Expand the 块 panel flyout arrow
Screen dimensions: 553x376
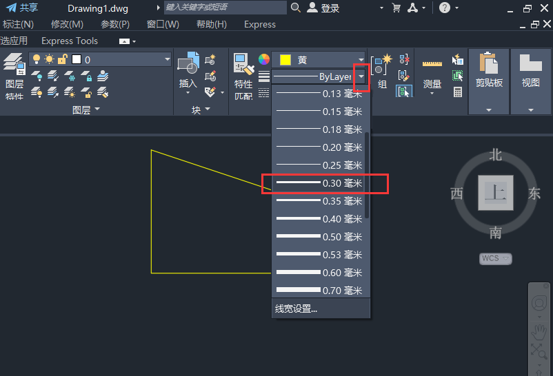tap(208, 109)
